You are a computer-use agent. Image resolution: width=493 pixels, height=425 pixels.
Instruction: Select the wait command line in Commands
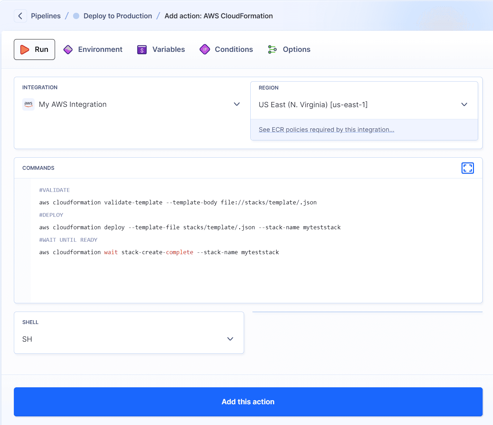[x=159, y=252]
